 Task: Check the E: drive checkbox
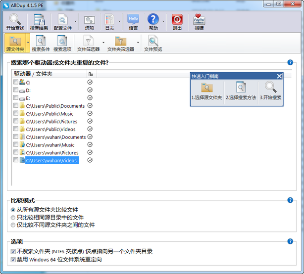16,97
